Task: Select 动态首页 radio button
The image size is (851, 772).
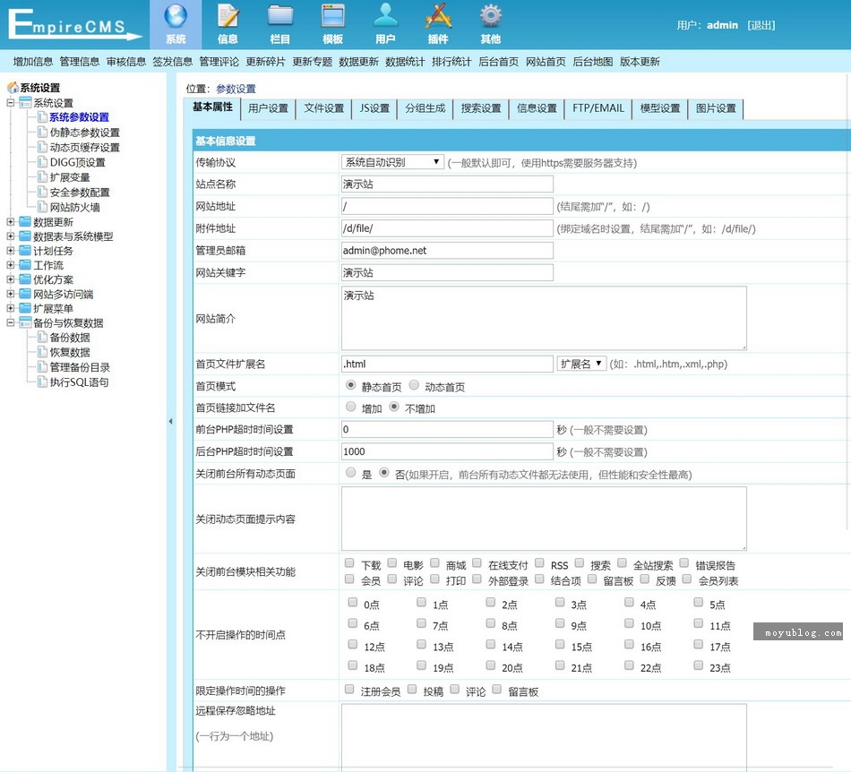Action: click(414, 385)
